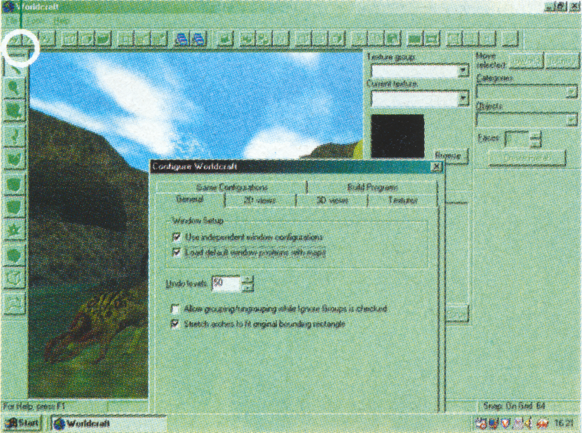Click the first Move selected button

tap(526, 60)
